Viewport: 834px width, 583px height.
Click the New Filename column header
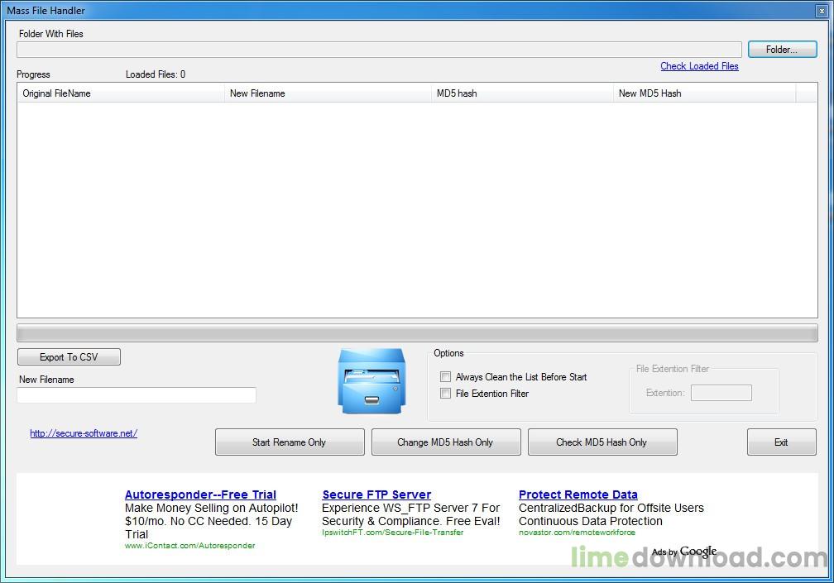328,93
